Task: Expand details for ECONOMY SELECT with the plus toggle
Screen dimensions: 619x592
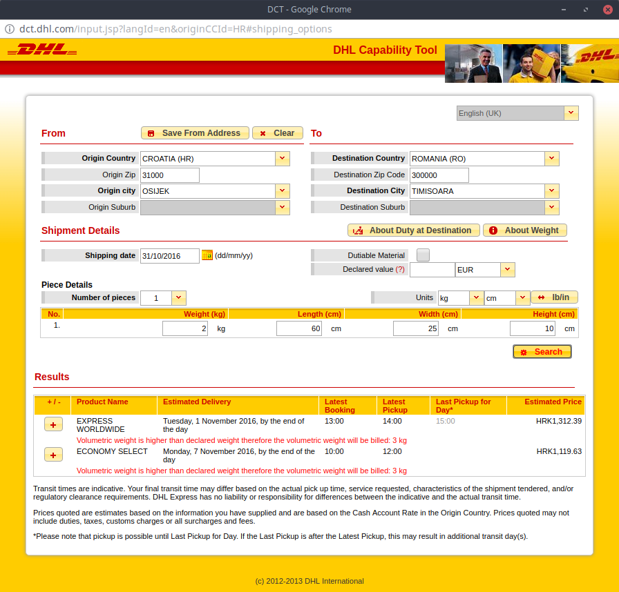Action: click(53, 455)
